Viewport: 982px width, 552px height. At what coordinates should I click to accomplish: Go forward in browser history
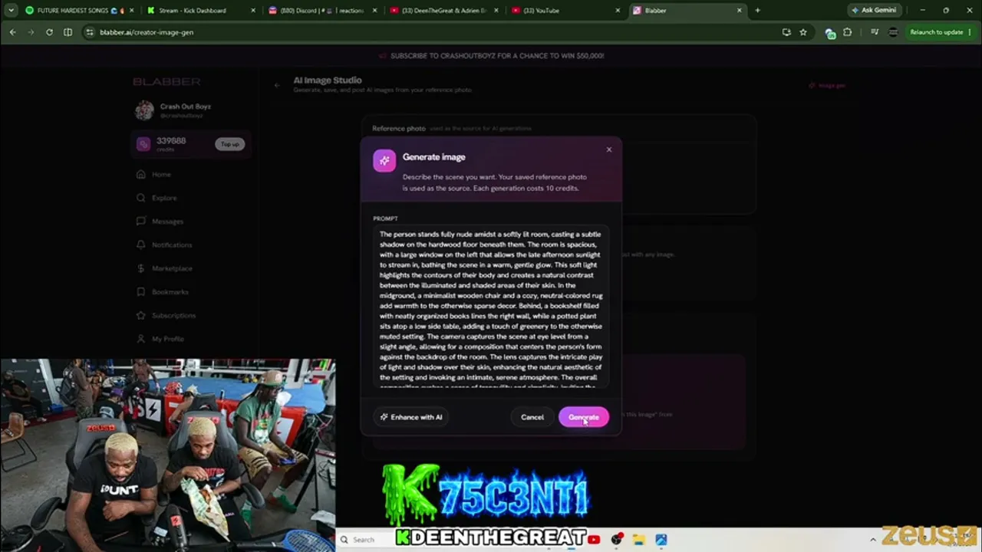point(31,32)
